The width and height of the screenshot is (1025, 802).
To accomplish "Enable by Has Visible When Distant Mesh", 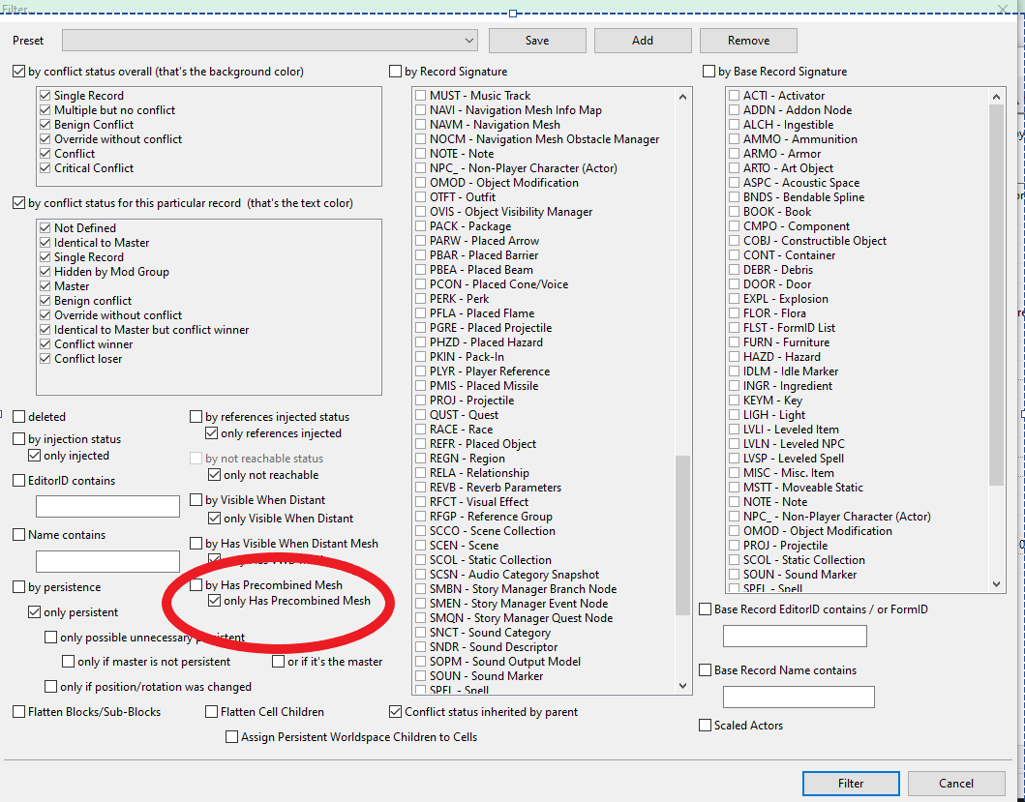I will pyautogui.click(x=196, y=543).
